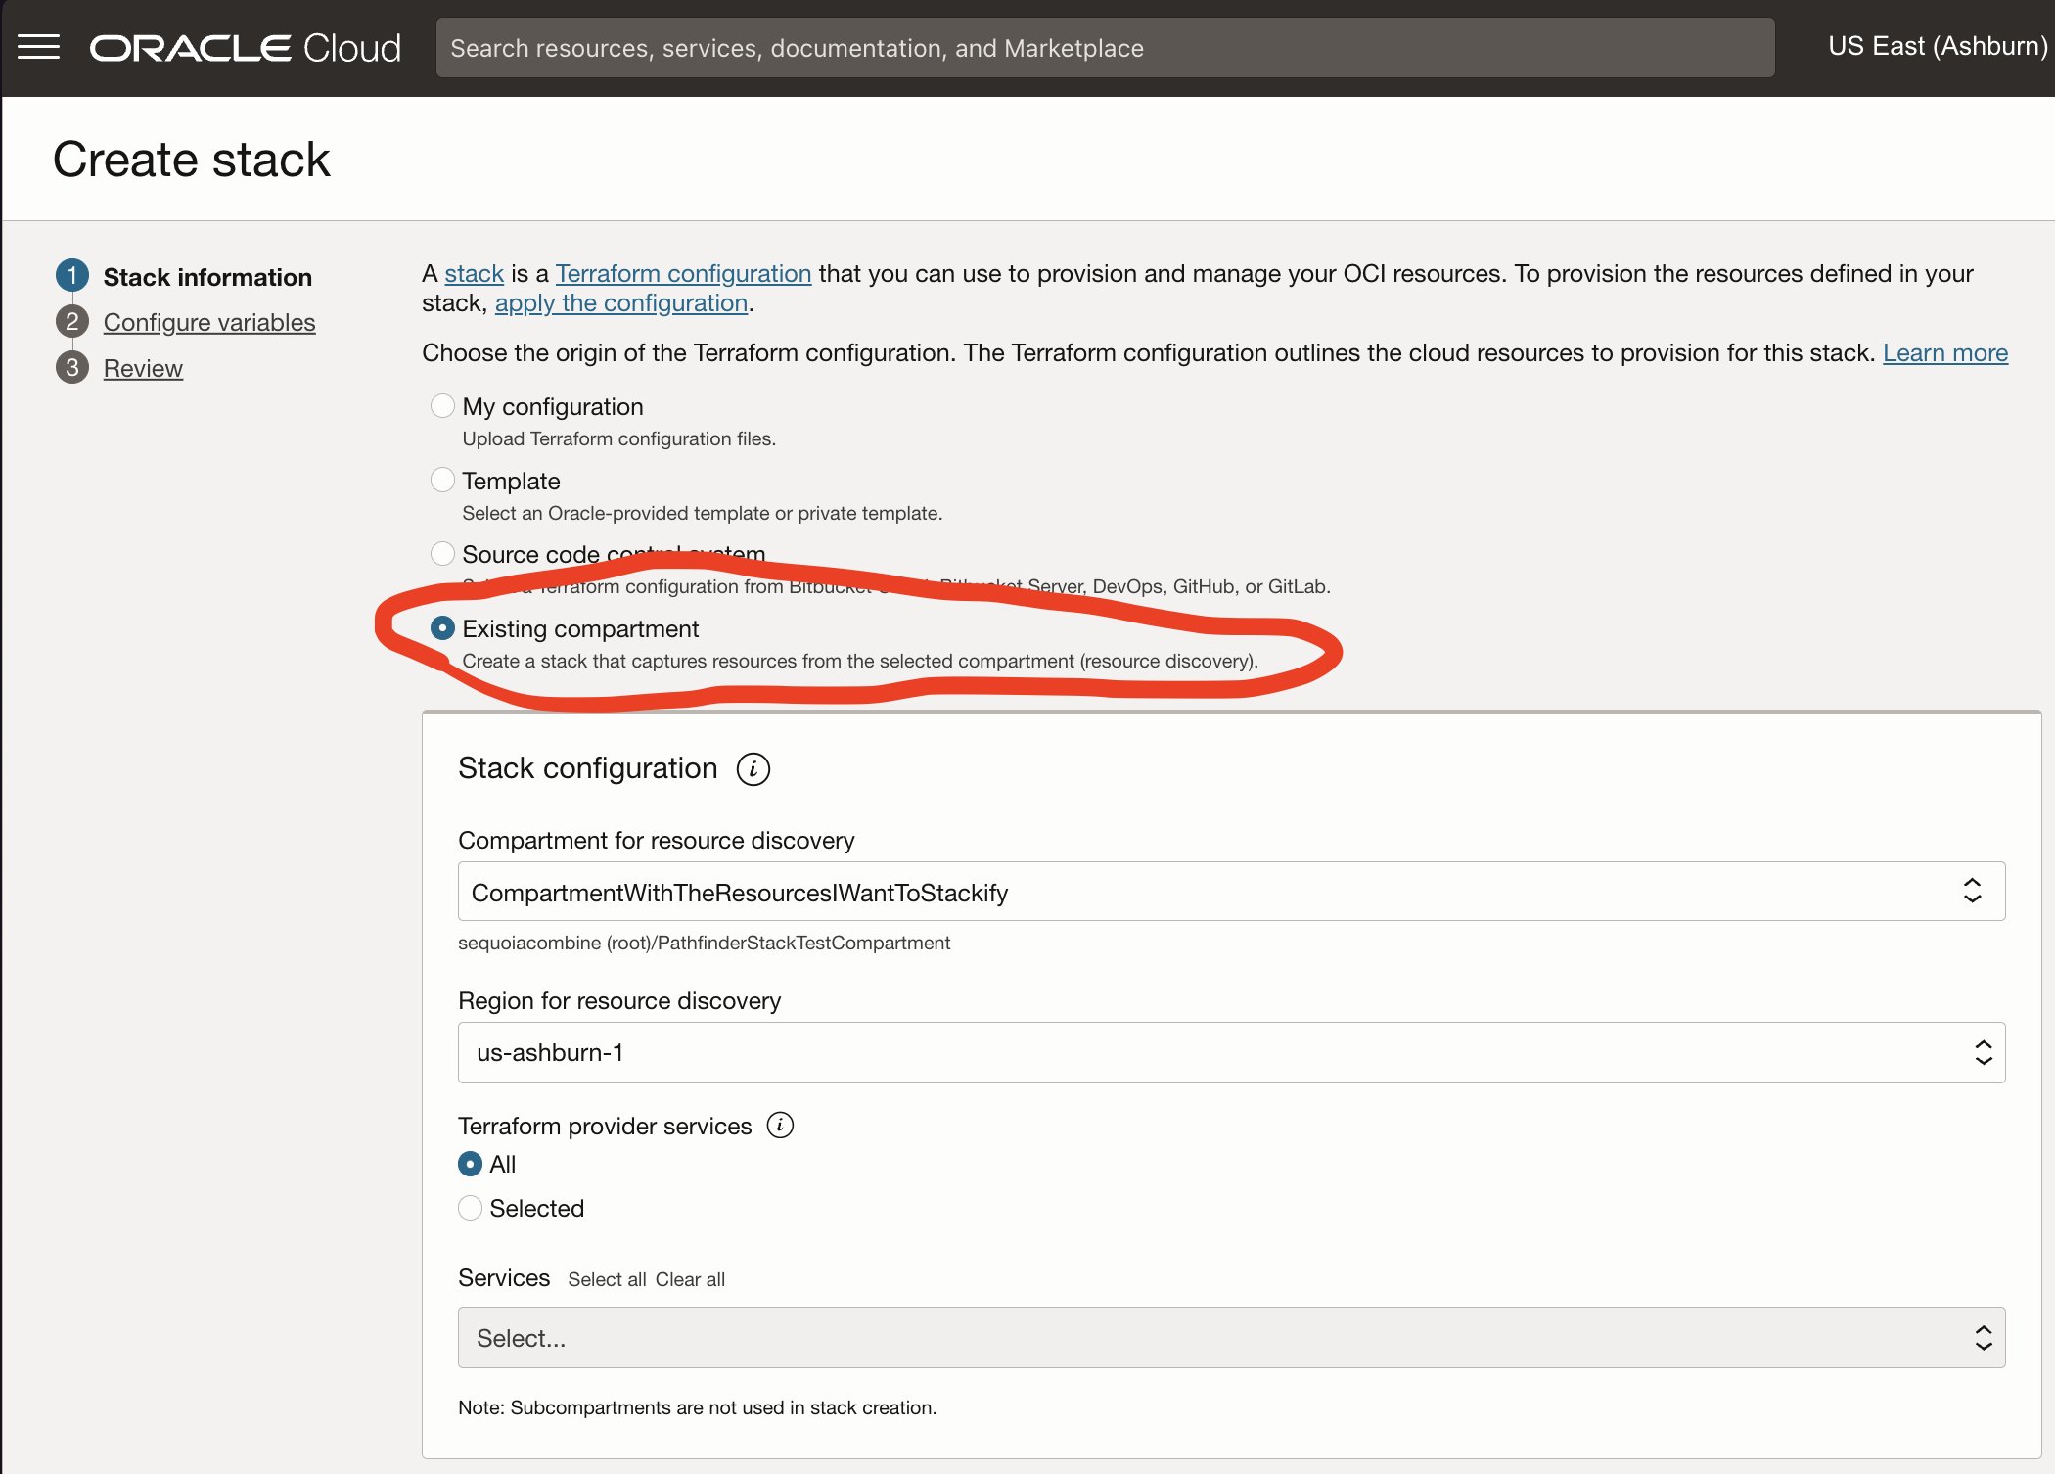Image resolution: width=2055 pixels, height=1474 pixels.
Task: Click step 1 circle icon
Action: coord(72,276)
